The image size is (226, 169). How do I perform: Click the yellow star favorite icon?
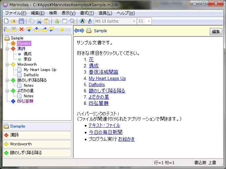coord(62,29)
